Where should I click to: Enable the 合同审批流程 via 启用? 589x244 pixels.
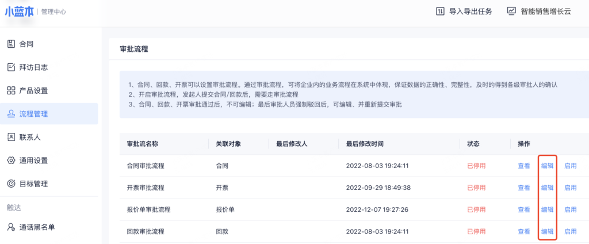[570, 166]
